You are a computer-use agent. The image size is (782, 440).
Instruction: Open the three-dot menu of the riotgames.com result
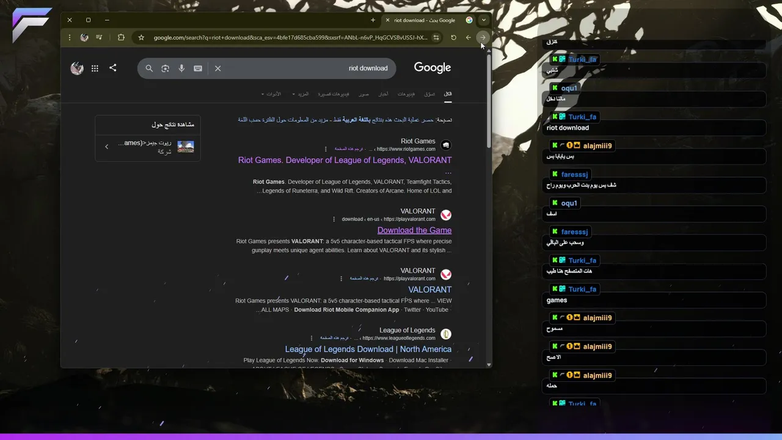[326, 149]
